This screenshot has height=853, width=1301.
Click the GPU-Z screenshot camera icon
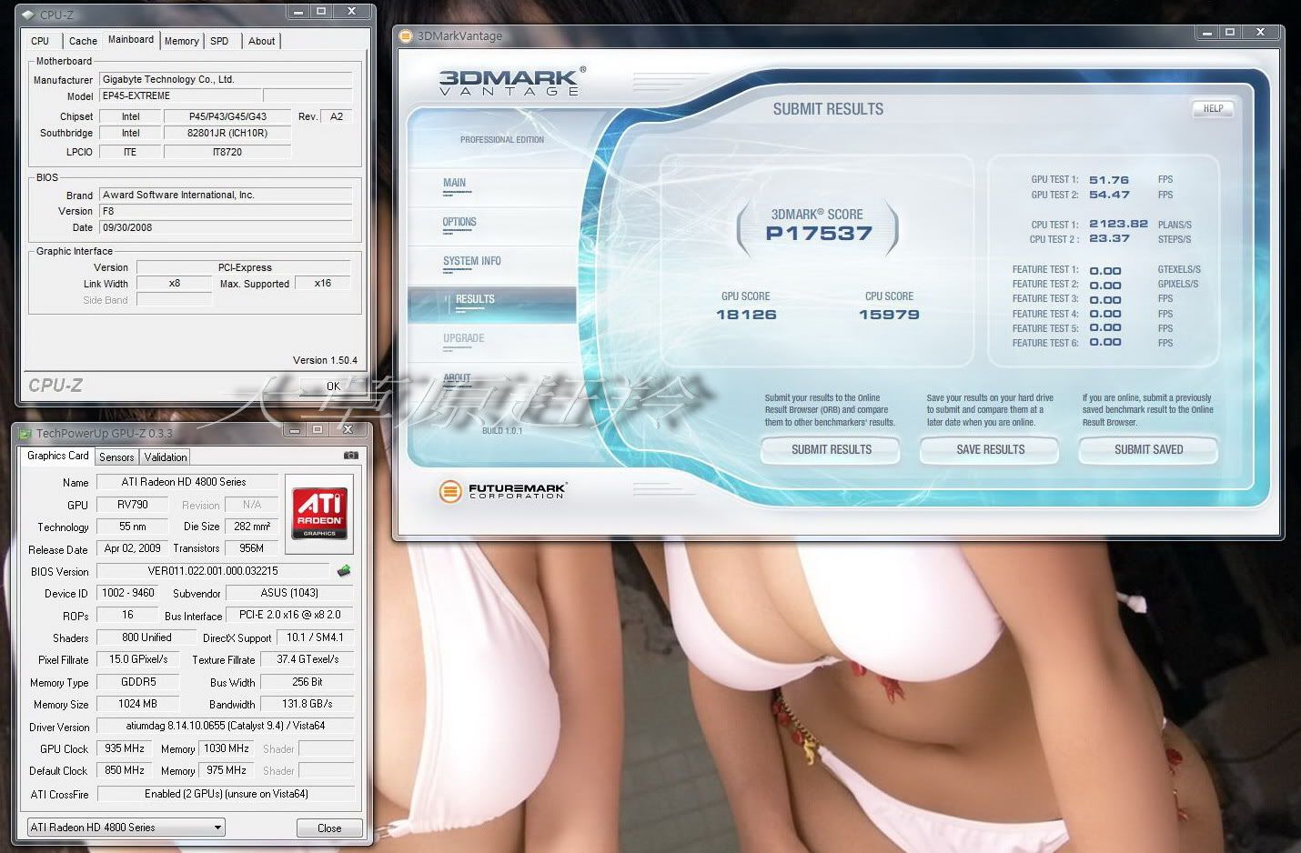pyautogui.click(x=350, y=456)
